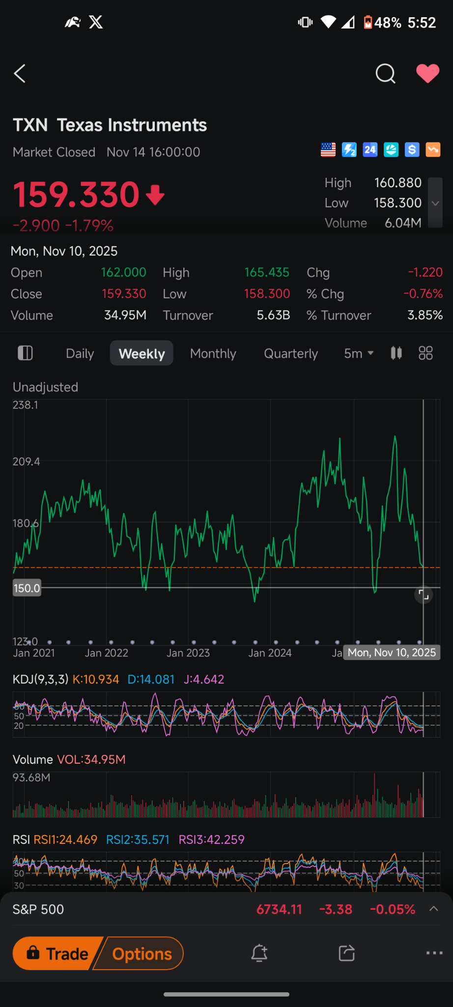Image resolution: width=453 pixels, height=1007 pixels.
Task: Expand the S&P 500 index bar
Action: (433, 909)
